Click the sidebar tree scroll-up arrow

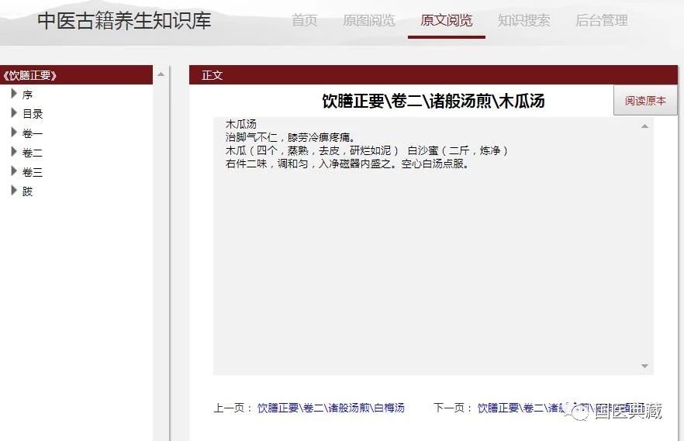[161, 74]
